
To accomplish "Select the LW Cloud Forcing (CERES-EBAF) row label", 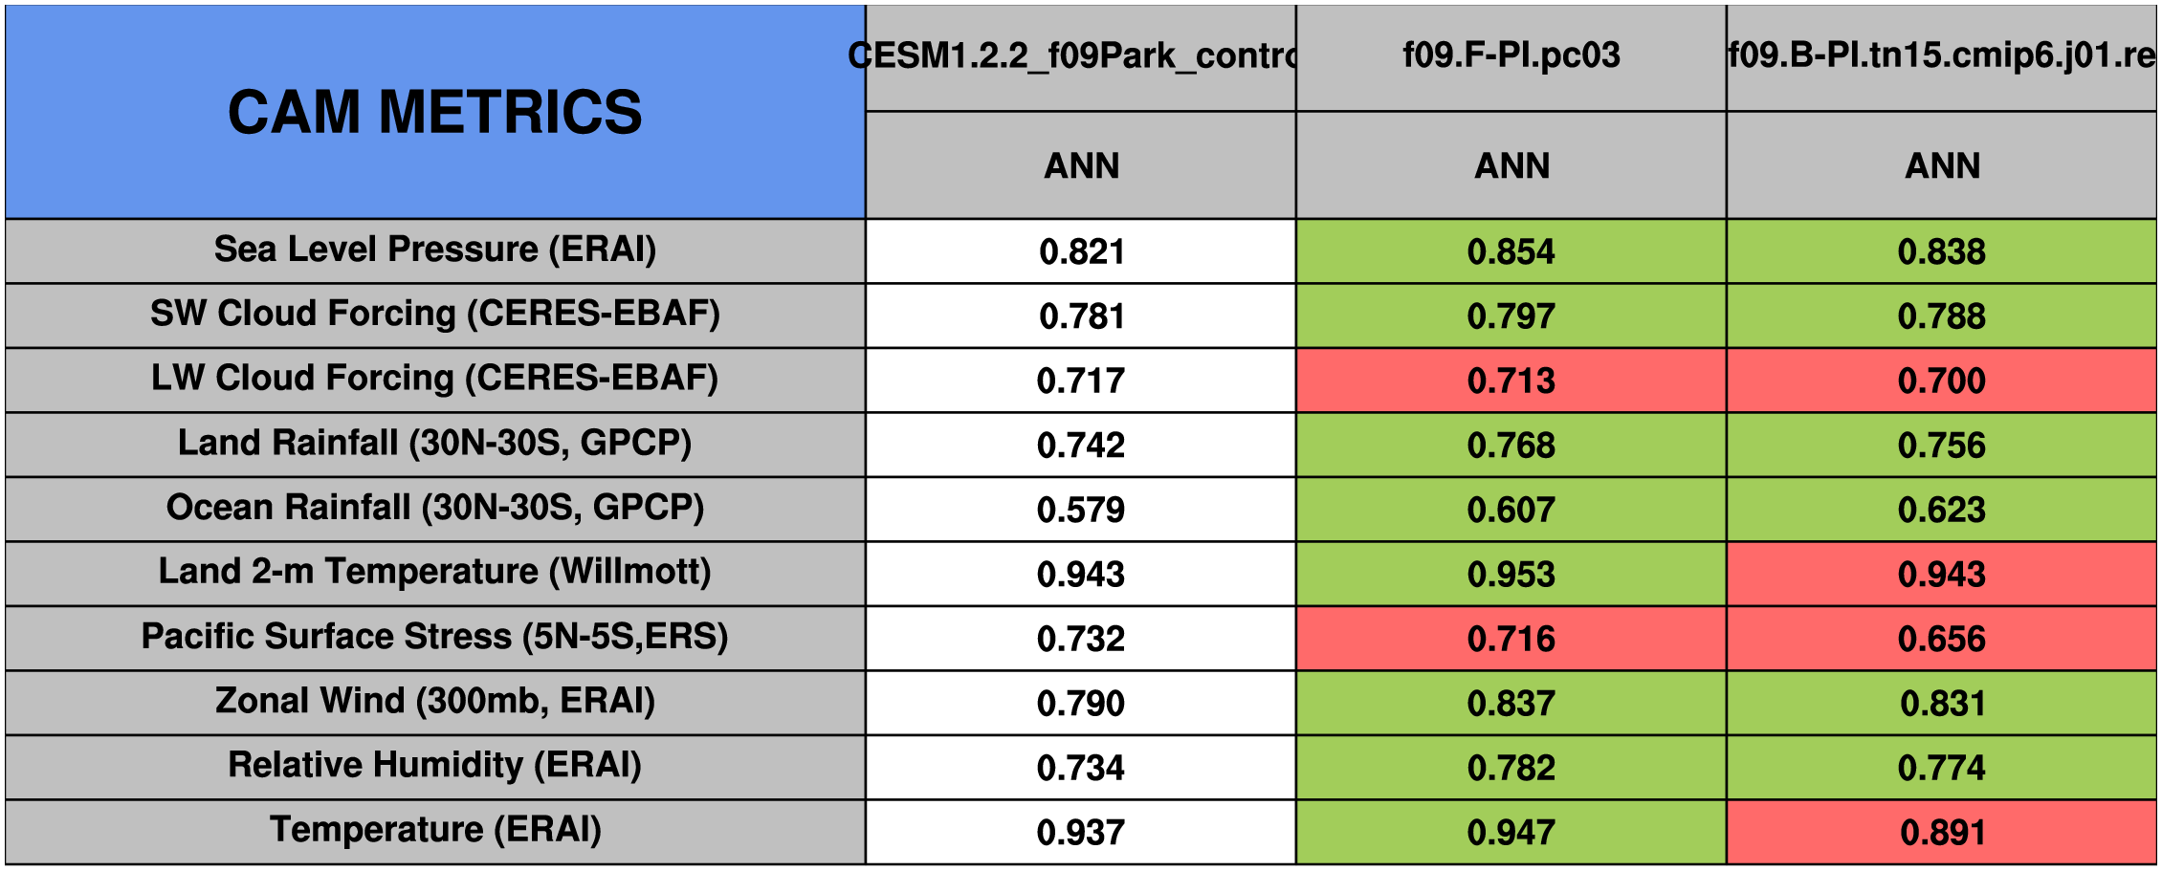I will [x=434, y=379].
